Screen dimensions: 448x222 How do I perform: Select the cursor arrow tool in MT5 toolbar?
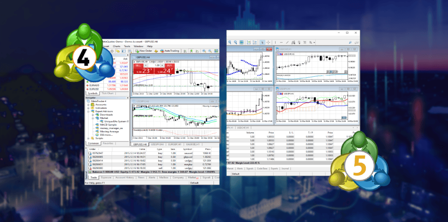click(x=262, y=42)
